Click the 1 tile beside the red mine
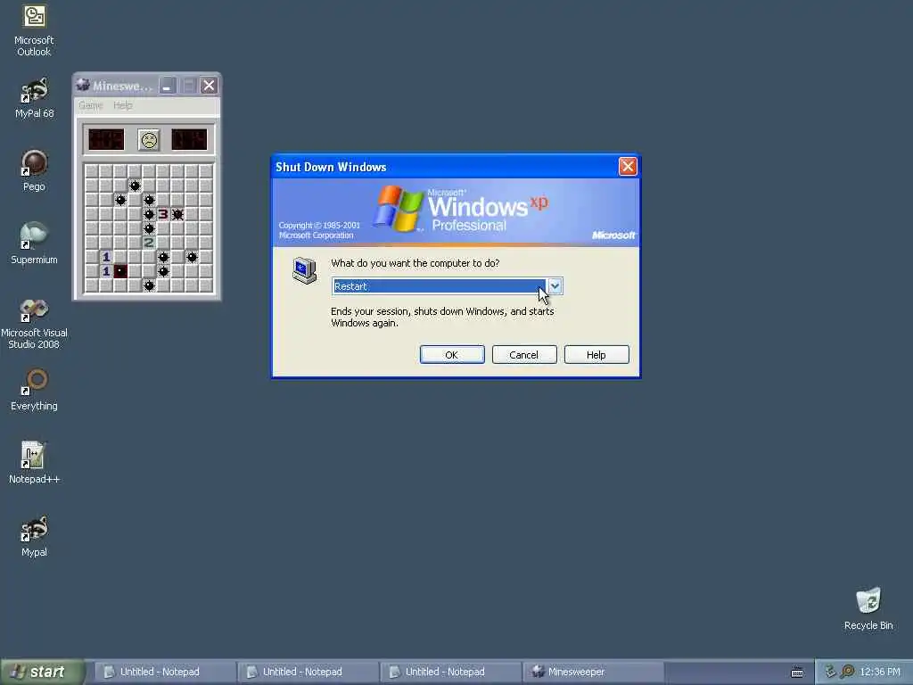 [106, 271]
